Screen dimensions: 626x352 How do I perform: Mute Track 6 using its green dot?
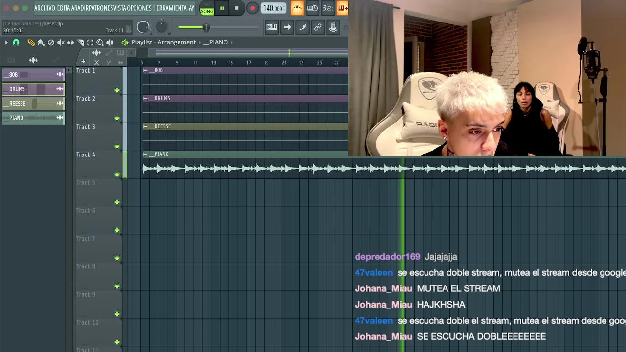click(x=117, y=230)
